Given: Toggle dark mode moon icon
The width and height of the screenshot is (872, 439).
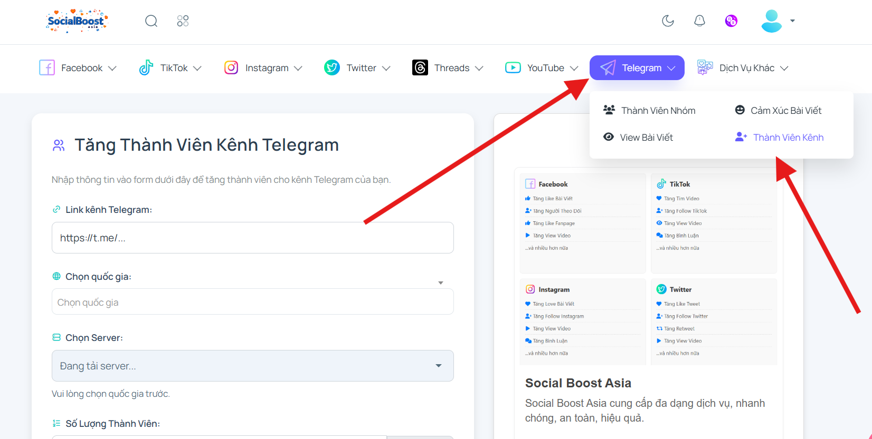Looking at the screenshot, I should [x=668, y=21].
